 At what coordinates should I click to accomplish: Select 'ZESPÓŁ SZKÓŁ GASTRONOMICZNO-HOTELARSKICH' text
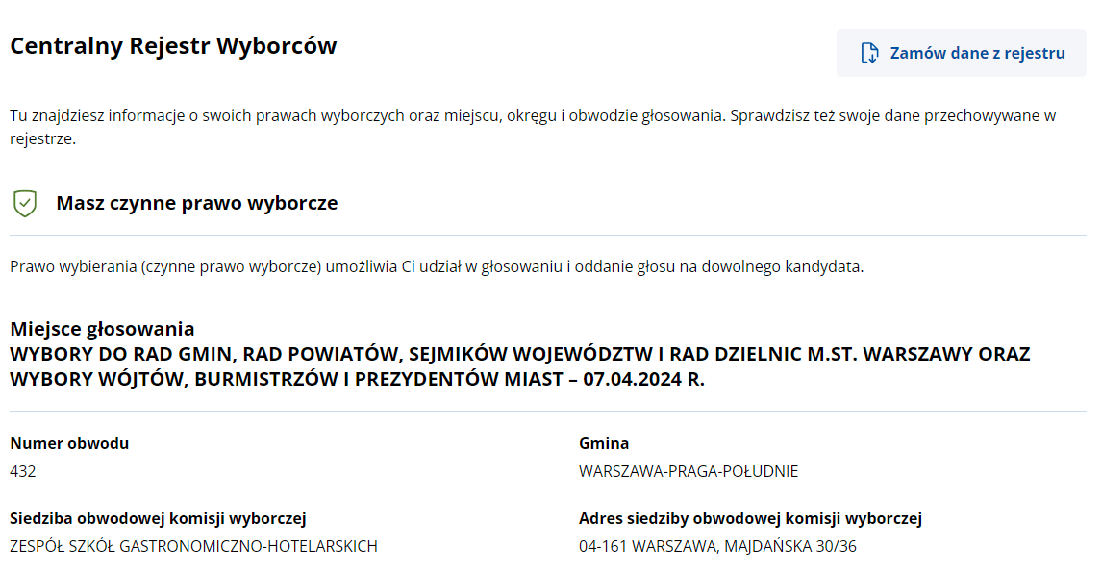(194, 546)
